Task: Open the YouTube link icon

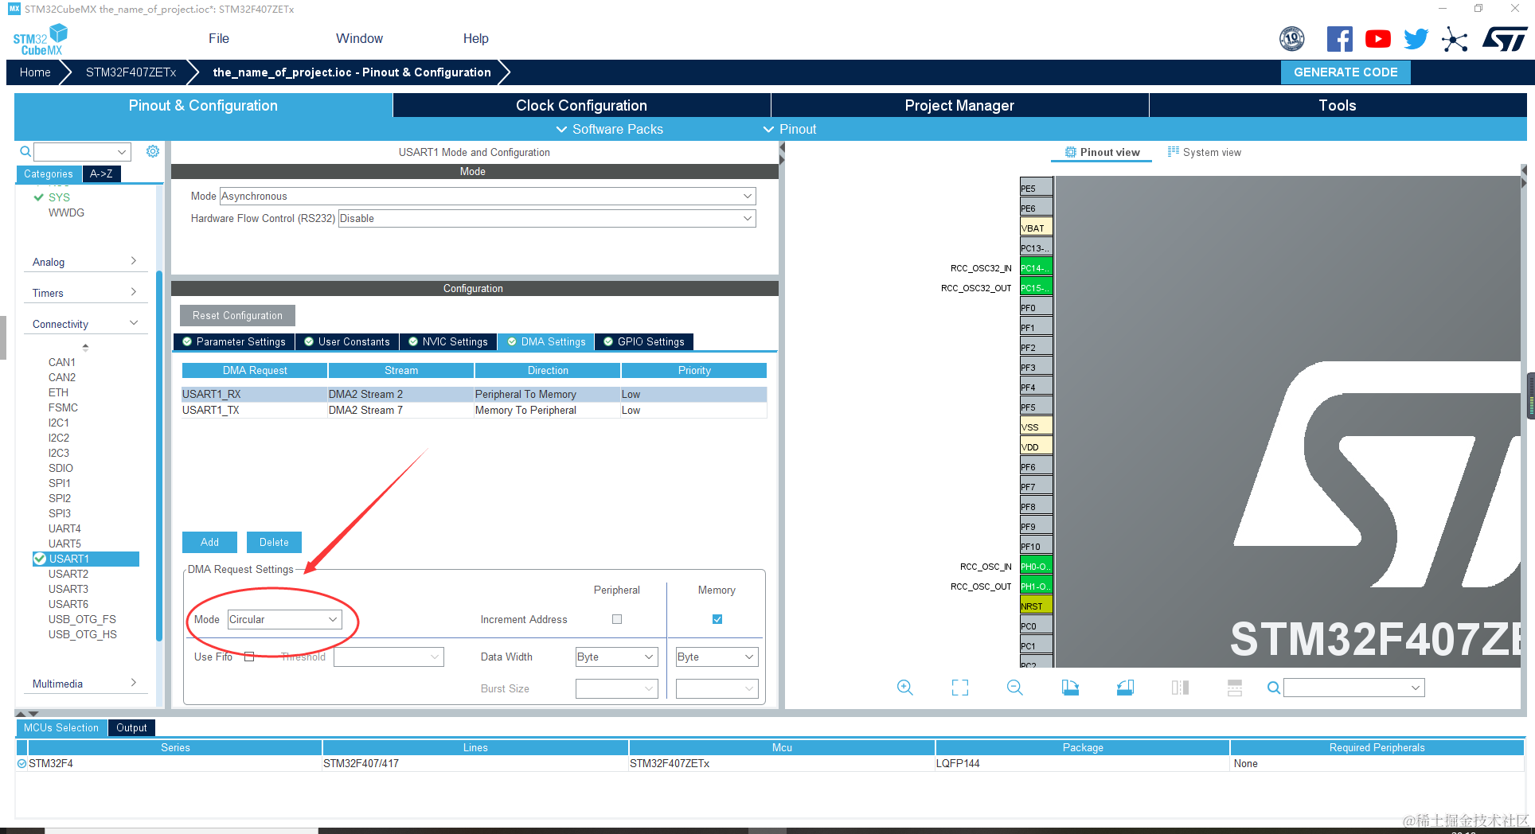Action: click(1378, 39)
